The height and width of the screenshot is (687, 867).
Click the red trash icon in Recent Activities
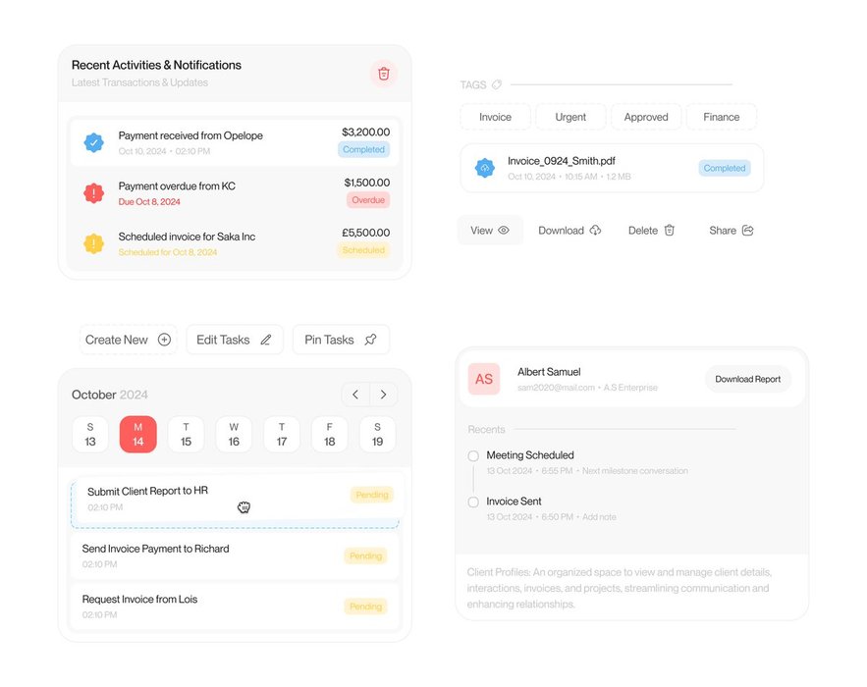pos(383,74)
